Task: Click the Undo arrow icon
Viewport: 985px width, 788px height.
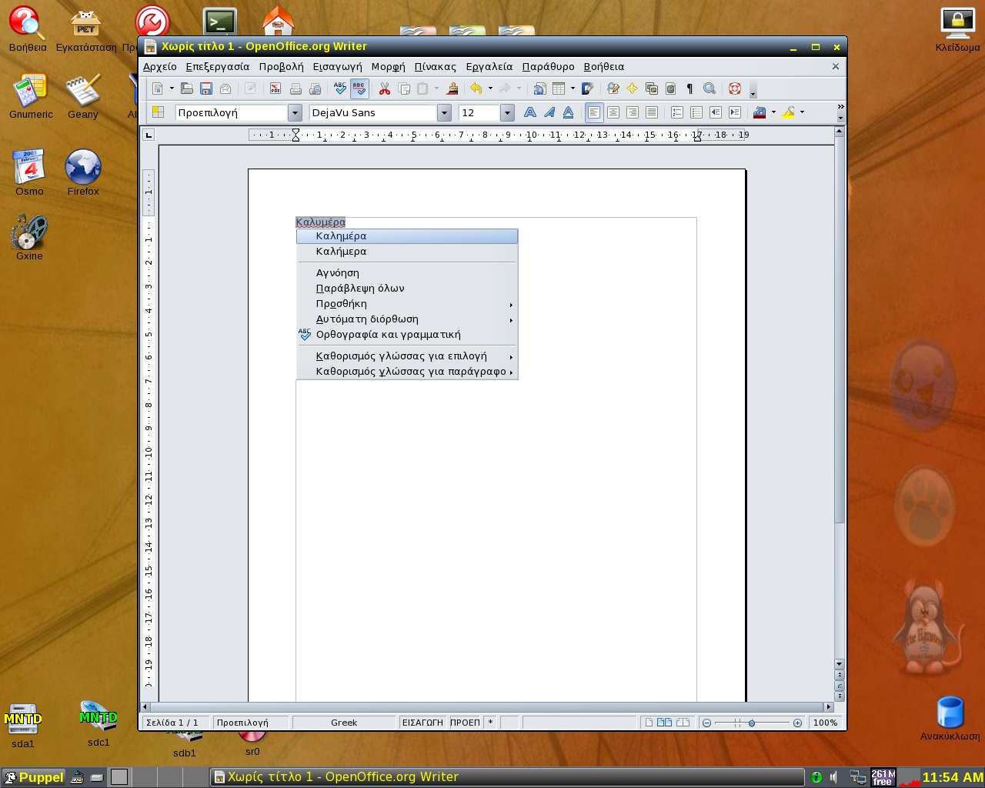Action: coord(476,88)
